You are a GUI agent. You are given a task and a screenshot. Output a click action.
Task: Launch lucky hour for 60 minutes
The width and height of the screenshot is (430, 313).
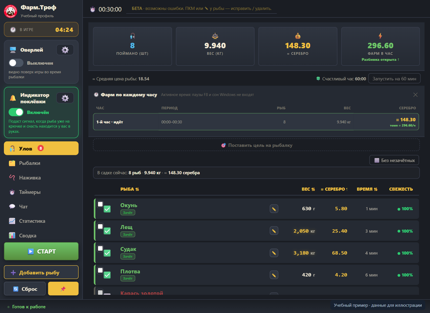(x=394, y=79)
